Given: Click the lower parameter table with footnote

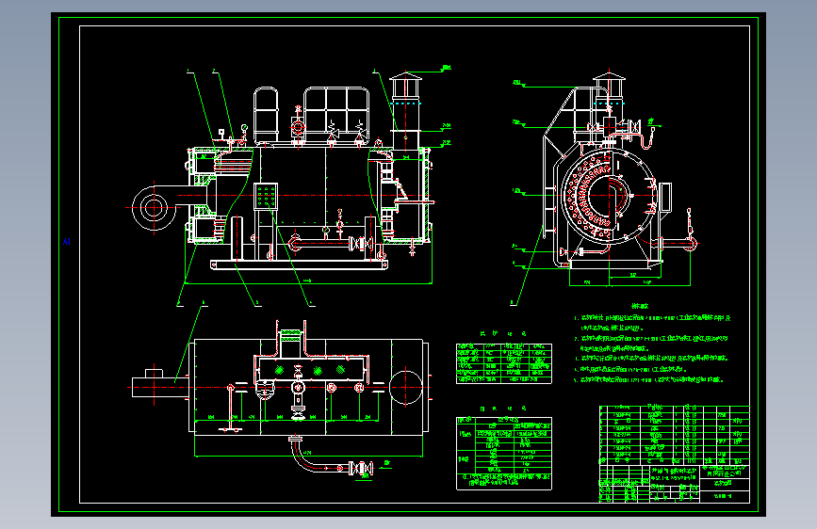Looking at the screenshot, I should 504,453.
